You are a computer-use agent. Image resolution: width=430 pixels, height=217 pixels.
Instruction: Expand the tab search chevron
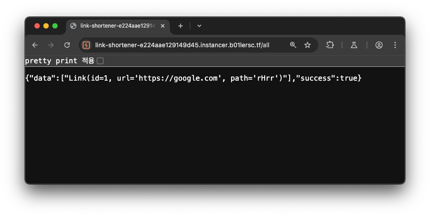tap(199, 26)
